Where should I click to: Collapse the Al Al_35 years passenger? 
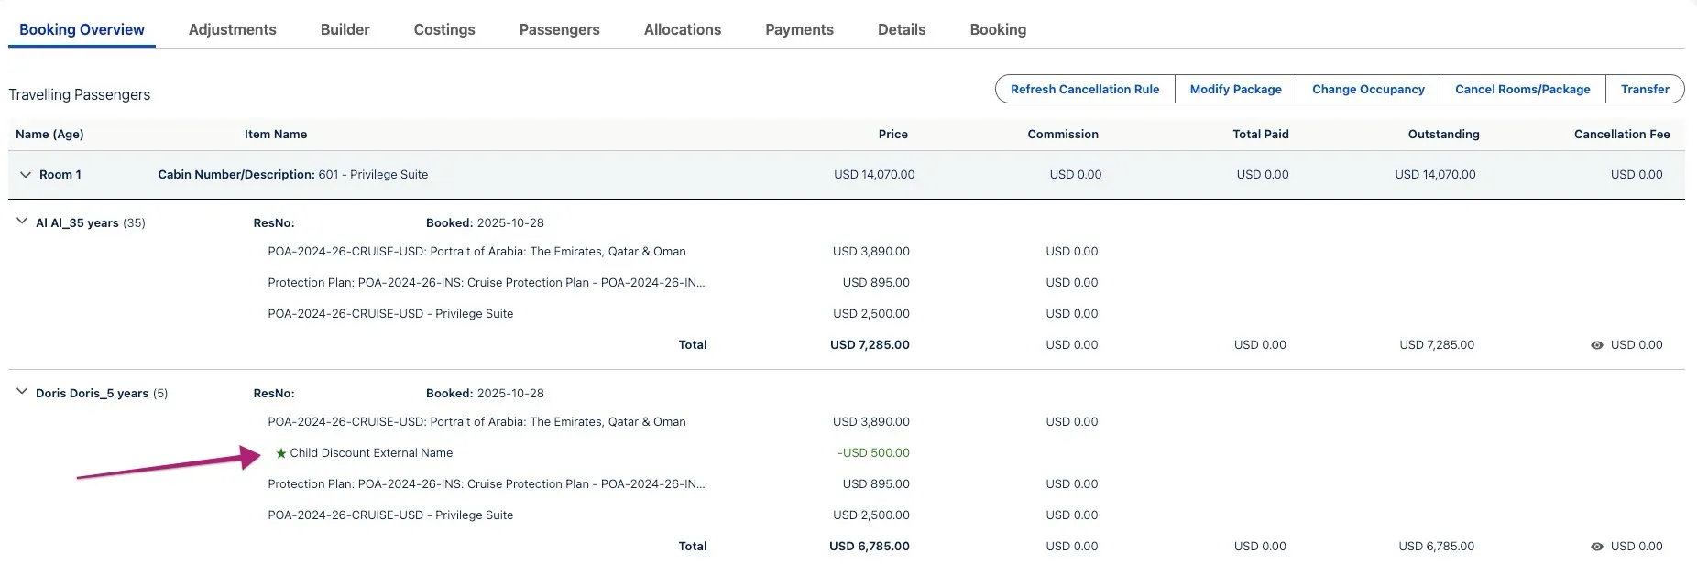(x=22, y=222)
